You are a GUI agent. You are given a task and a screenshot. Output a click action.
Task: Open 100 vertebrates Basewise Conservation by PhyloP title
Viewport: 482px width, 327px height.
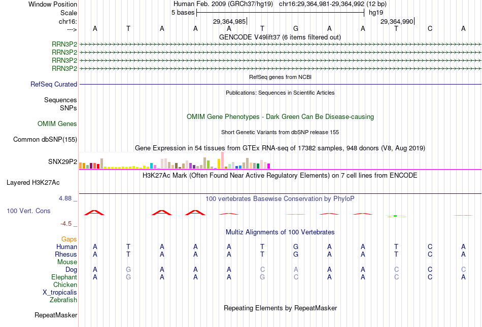(280, 198)
